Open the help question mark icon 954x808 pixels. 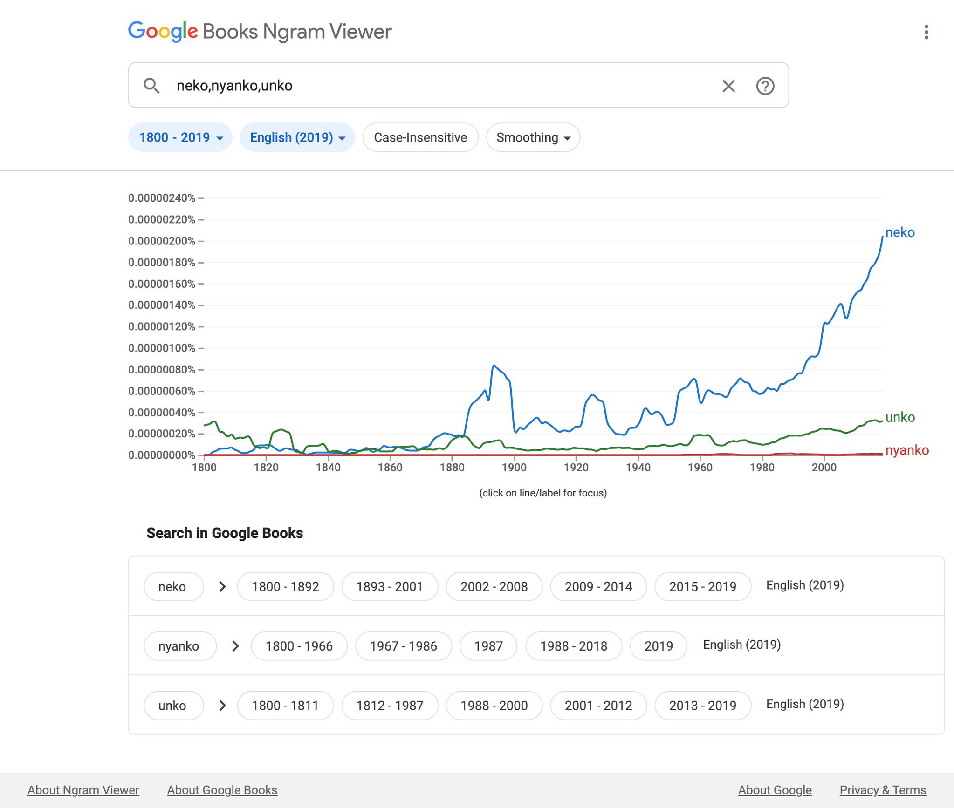[765, 86]
